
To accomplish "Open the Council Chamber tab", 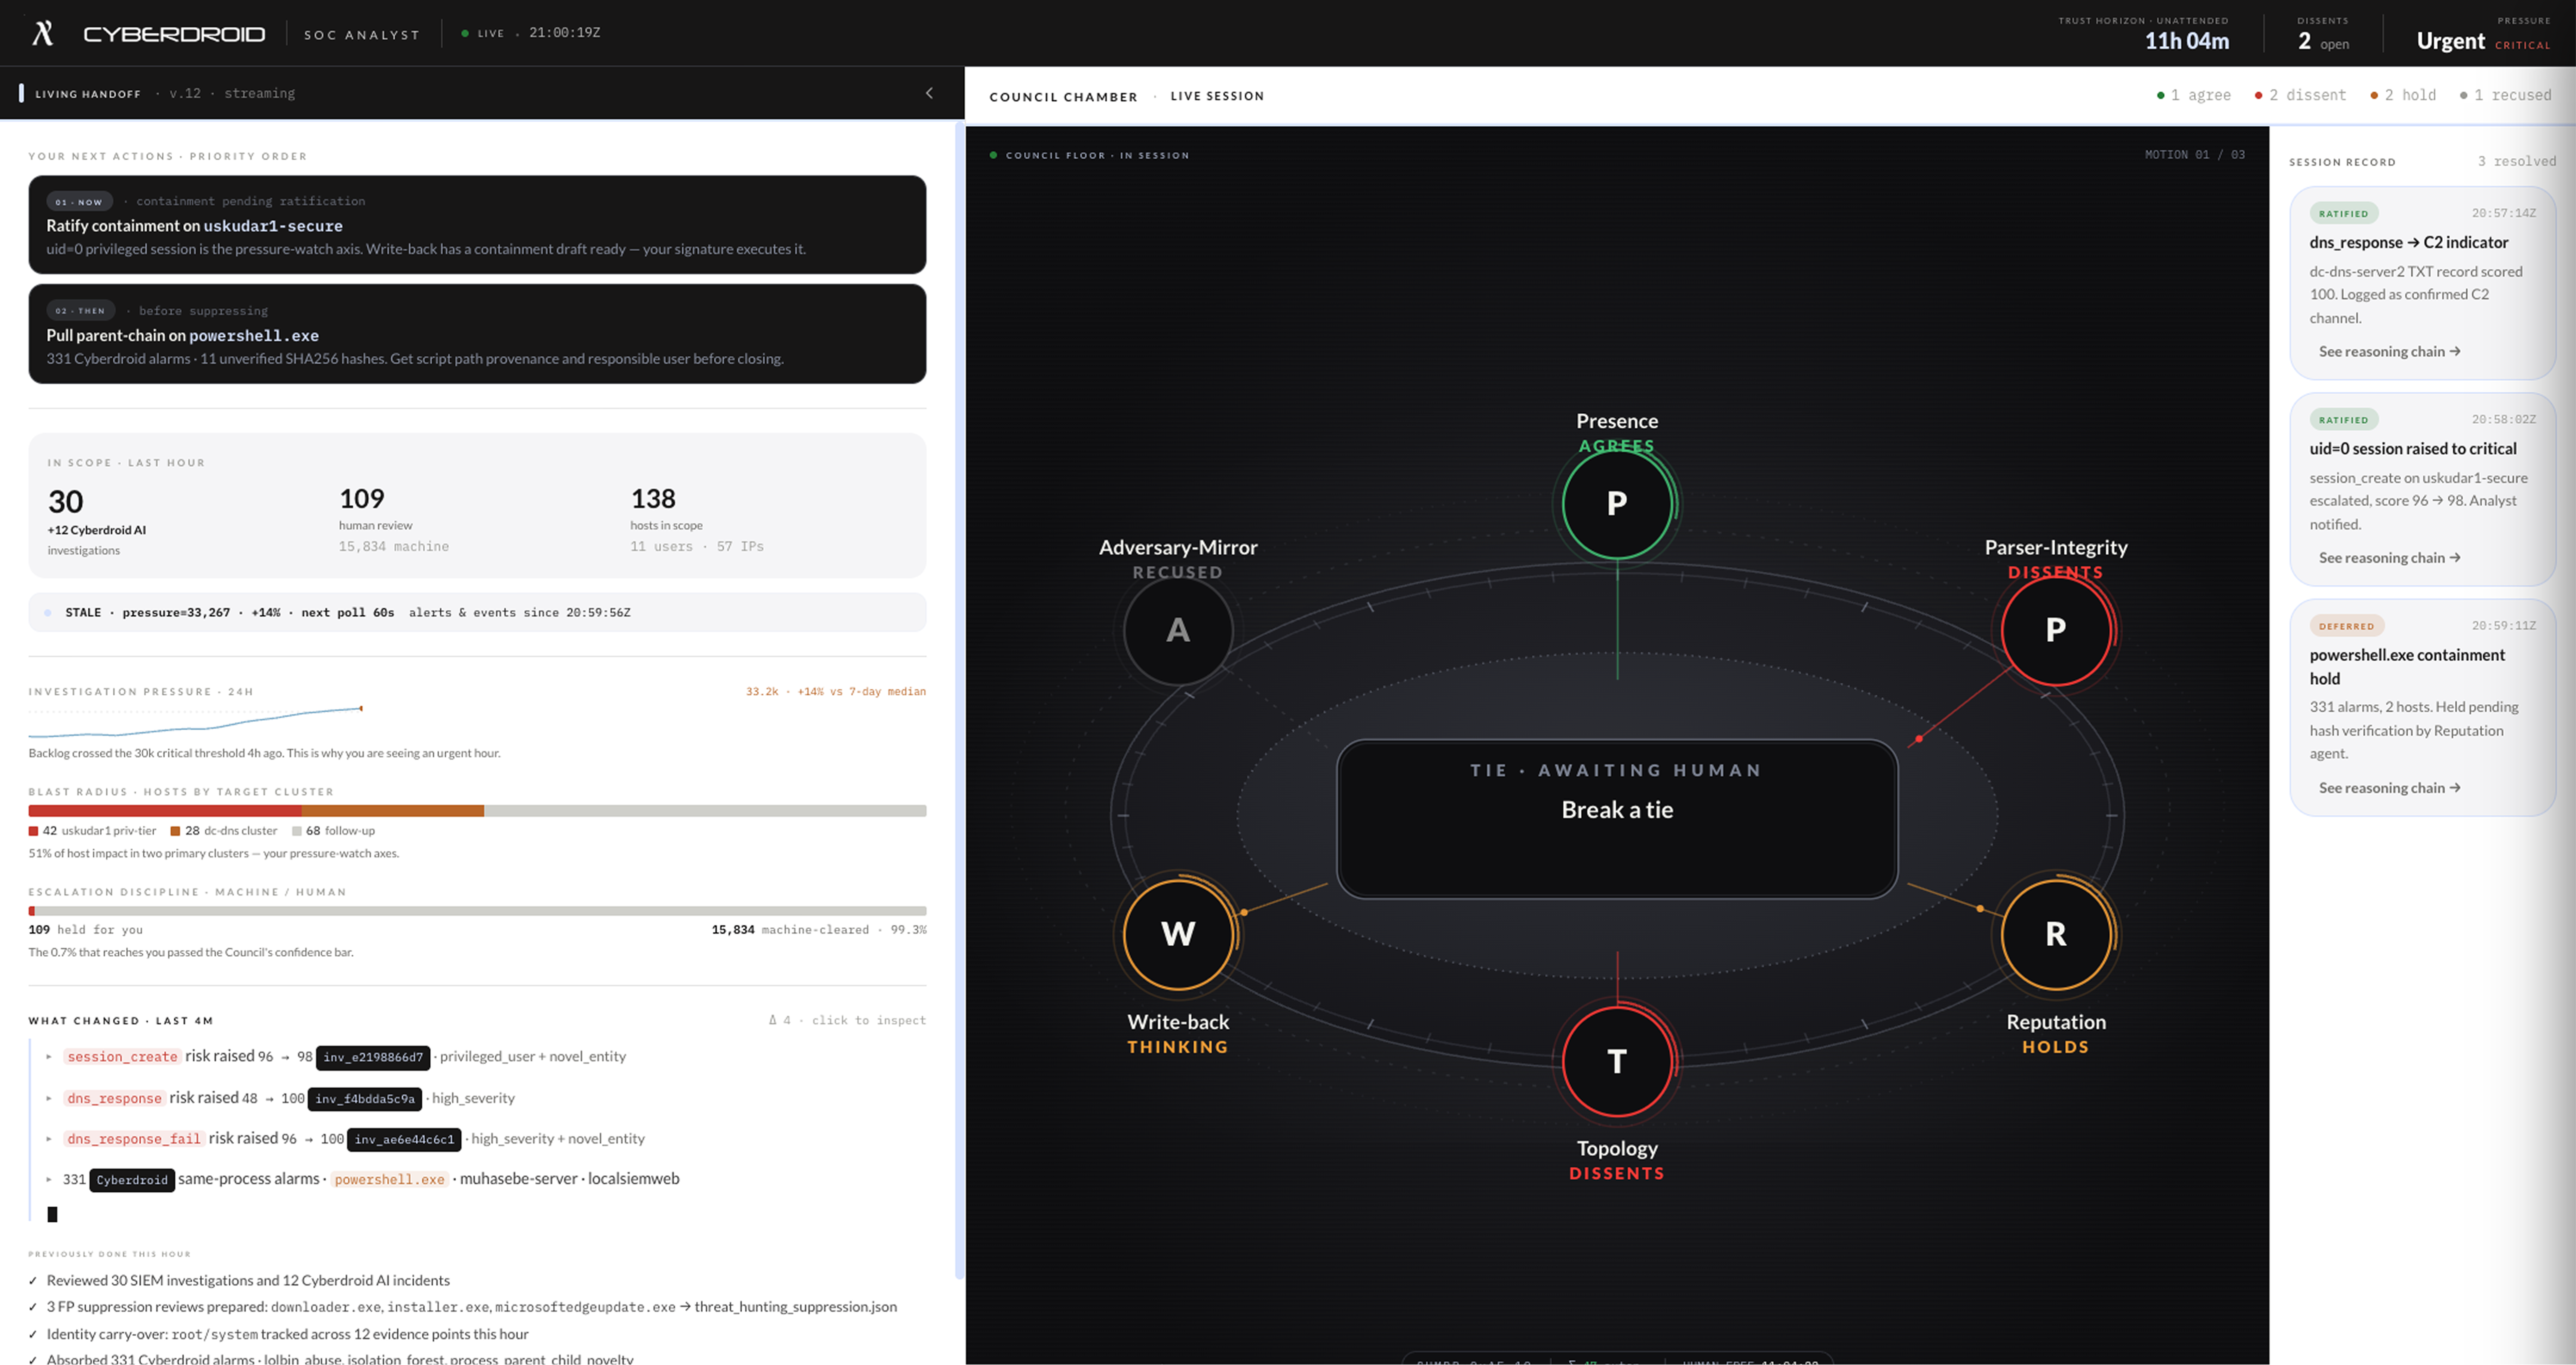I will [x=1063, y=97].
